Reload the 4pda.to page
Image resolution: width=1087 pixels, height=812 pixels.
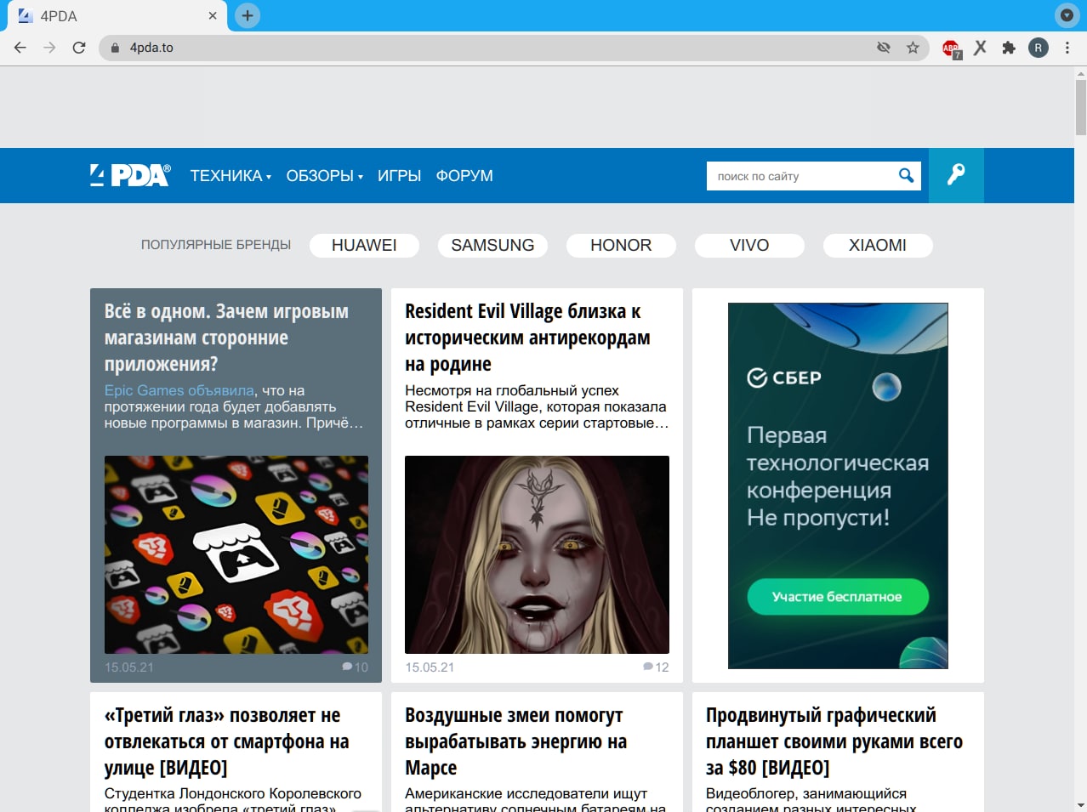pyautogui.click(x=79, y=48)
